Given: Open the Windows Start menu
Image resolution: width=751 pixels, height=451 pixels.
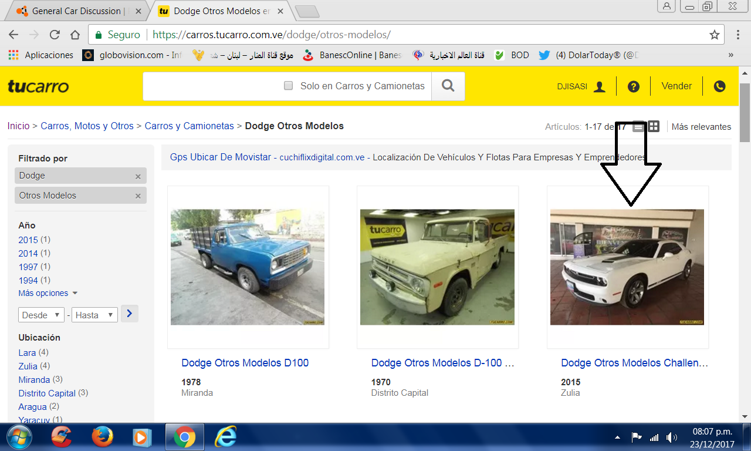Looking at the screenshot, I should coord(19,437).
